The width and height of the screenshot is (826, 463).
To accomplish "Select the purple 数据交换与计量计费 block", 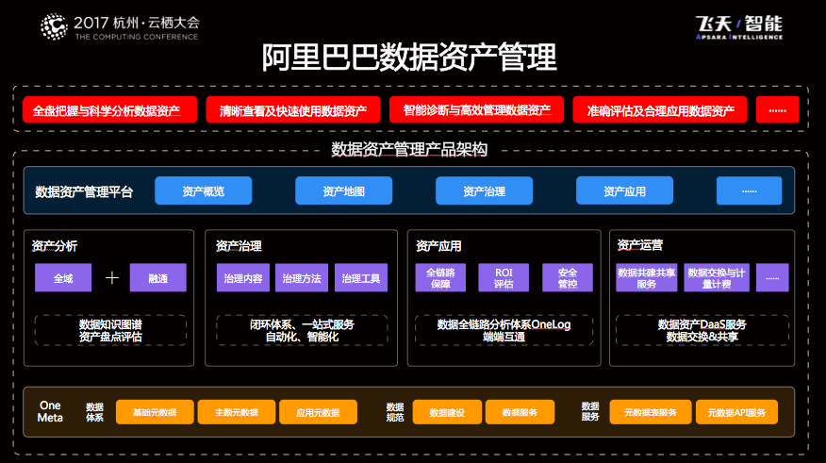I will [717, 277].
